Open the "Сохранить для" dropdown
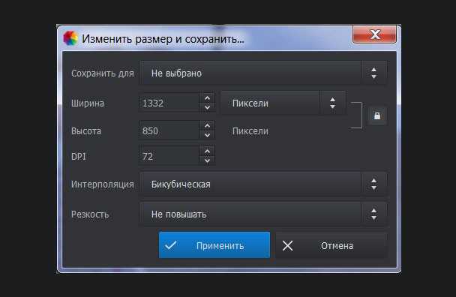 pos(263,73)
